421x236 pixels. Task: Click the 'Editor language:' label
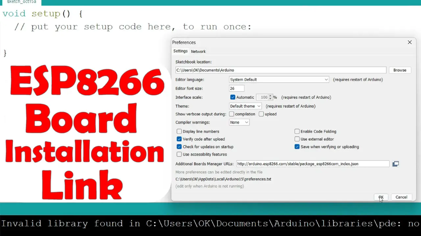tap(190, 80)
